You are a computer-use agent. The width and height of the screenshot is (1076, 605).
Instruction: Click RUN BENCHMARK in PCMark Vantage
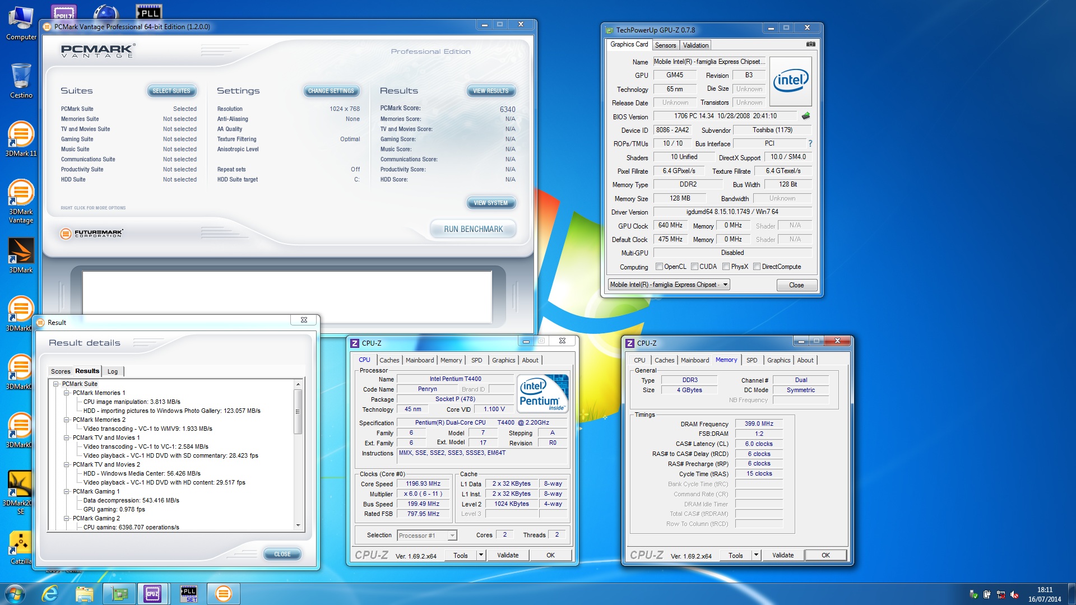click(473, 229)
